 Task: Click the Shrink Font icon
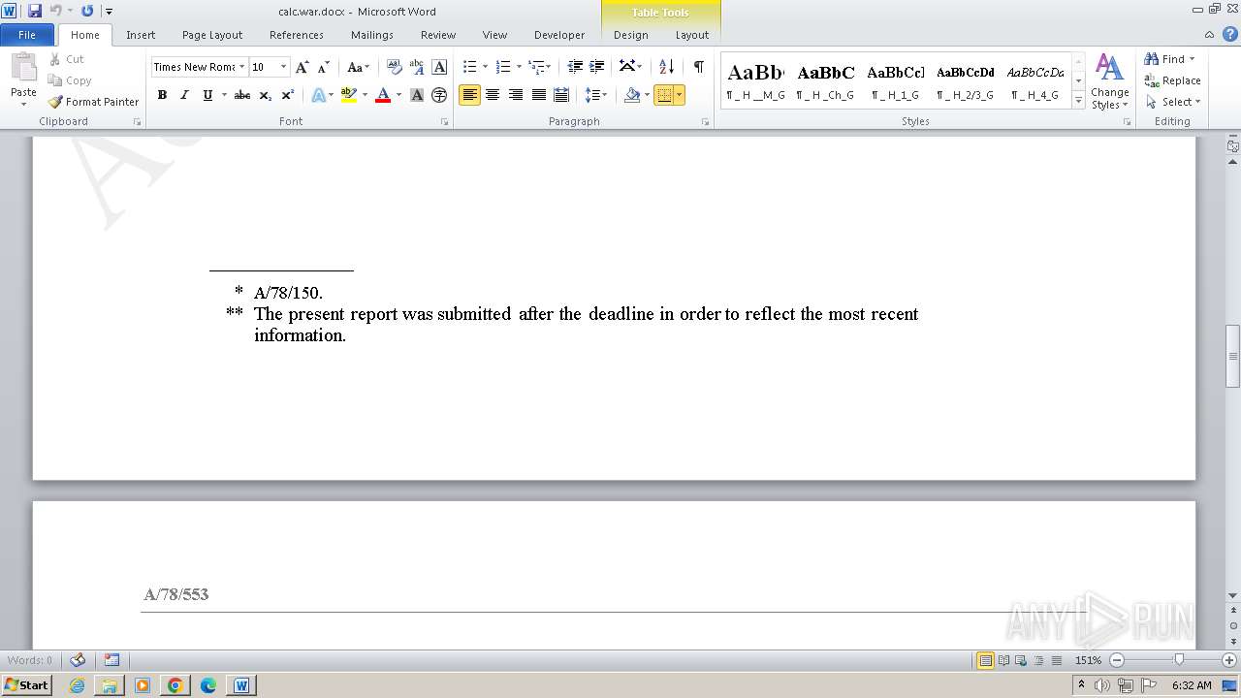coord(324,67)
